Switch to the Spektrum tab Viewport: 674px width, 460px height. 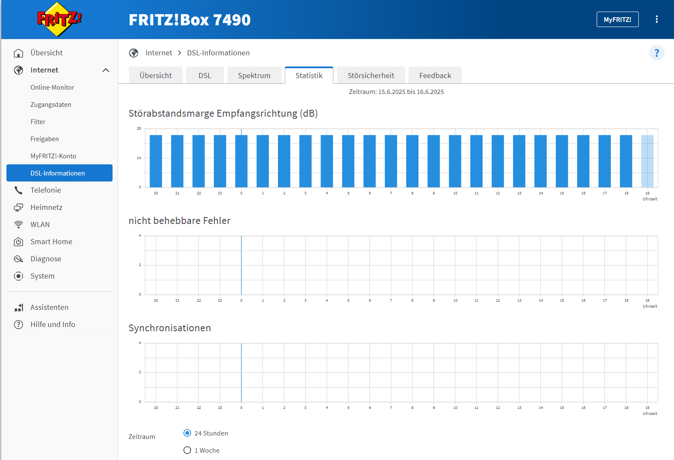tap(254, 76)
